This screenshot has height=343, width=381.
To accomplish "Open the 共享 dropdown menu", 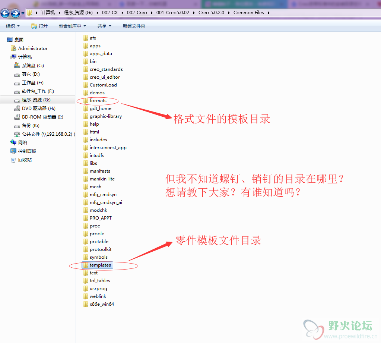I will (x=104, y=26).
